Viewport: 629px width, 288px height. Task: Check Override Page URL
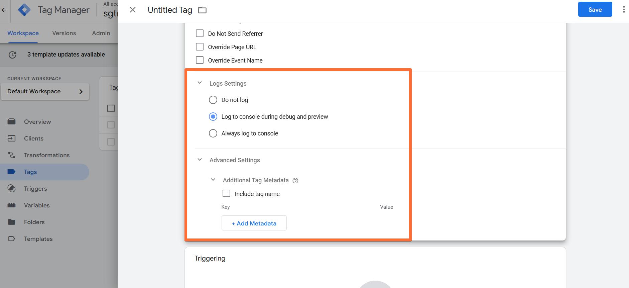[200, 47]
